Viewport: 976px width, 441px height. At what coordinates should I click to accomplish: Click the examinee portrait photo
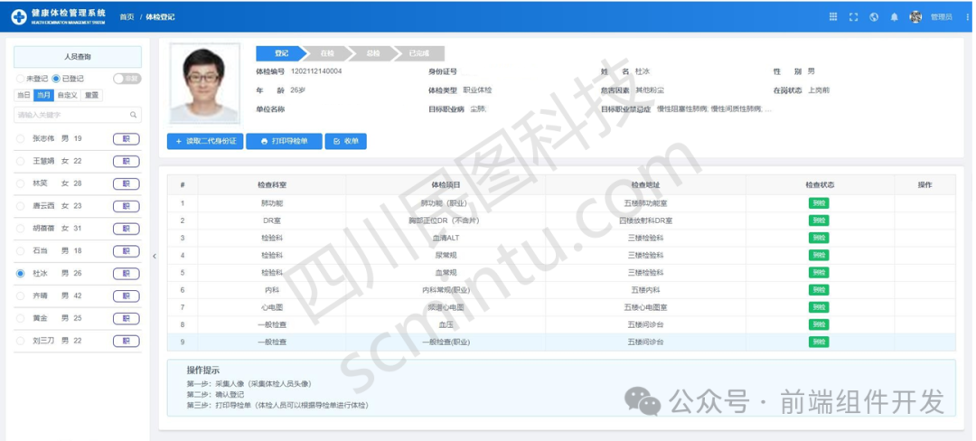204,83
